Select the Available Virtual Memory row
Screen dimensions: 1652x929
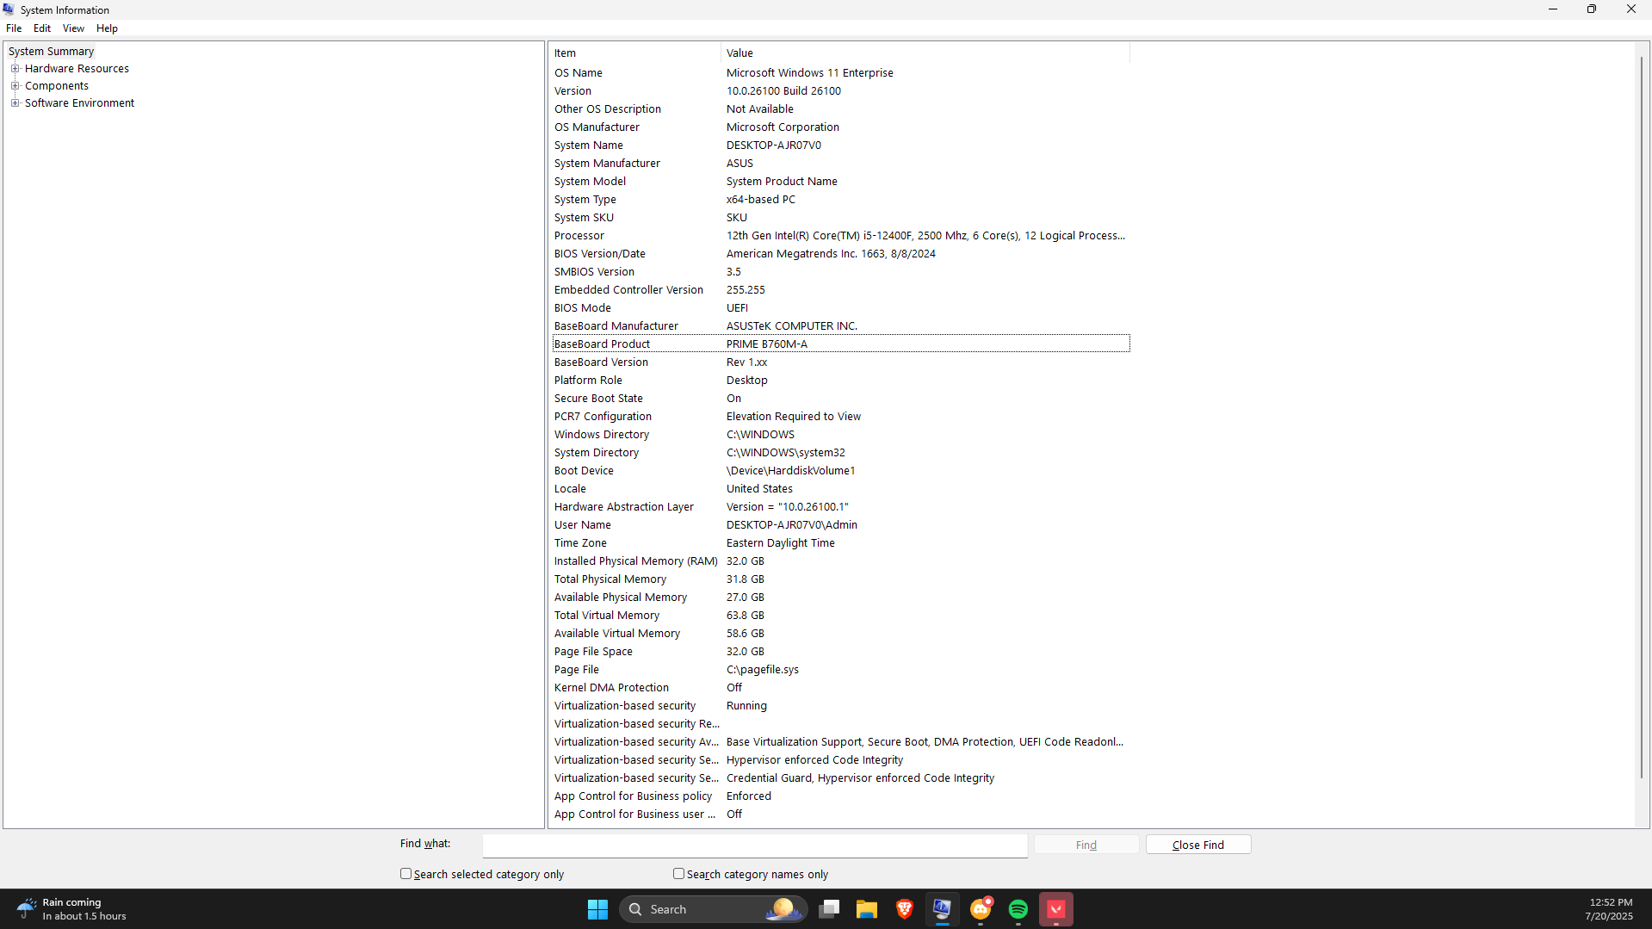[x=840, y=634]
